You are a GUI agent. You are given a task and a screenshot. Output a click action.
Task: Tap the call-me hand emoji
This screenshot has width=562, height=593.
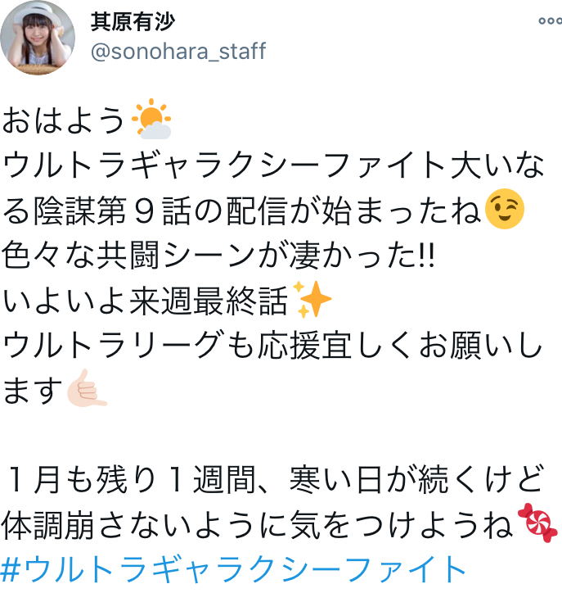pos(88,388)
